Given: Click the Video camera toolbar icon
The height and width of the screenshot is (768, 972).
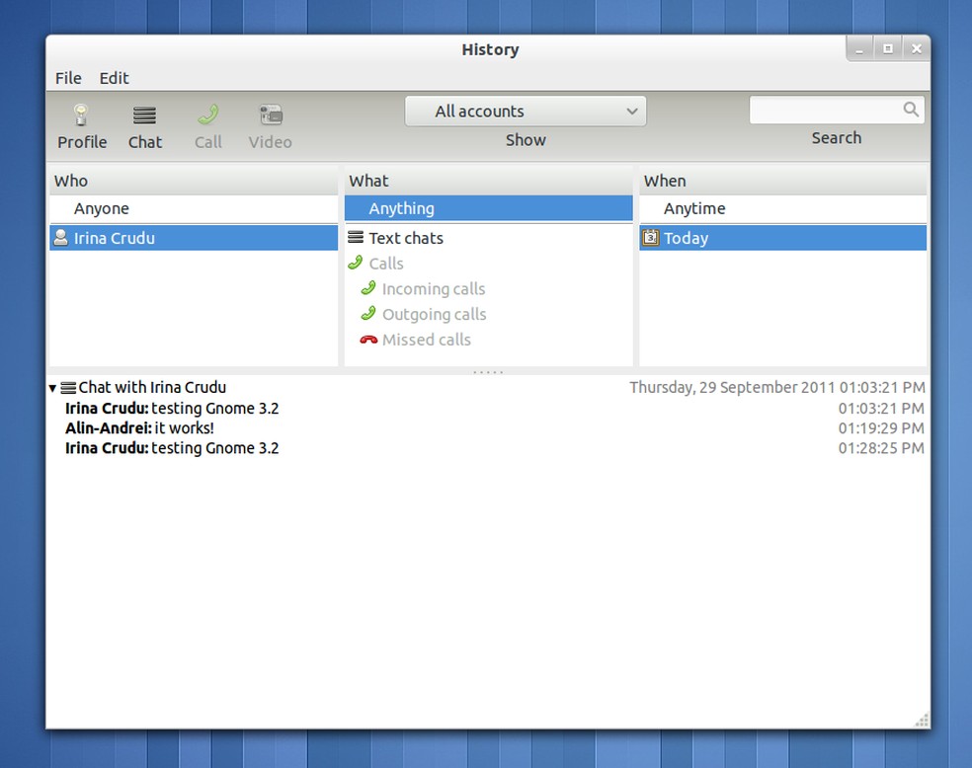Looking at the screenshot, I should point(271,115).
